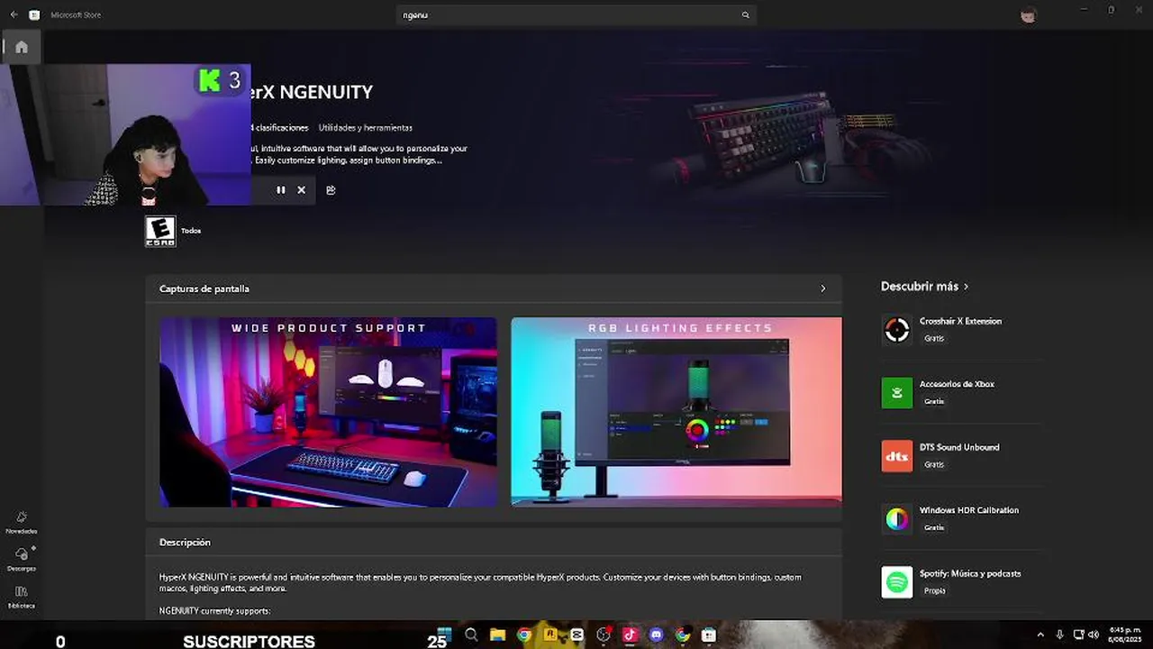Share the HyperX NGENUITY app
1153x649 pixels.
[x=331, y=190]
